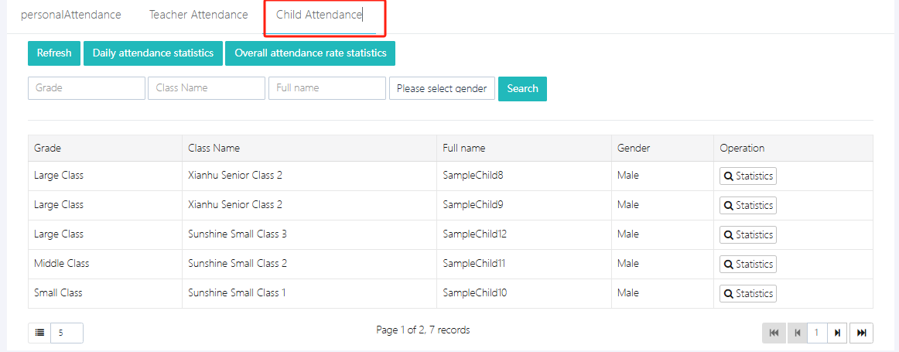Focus the Class Name filter field
Image resolution: width=899 pixels, height=352 pixels.
(207, 88)
